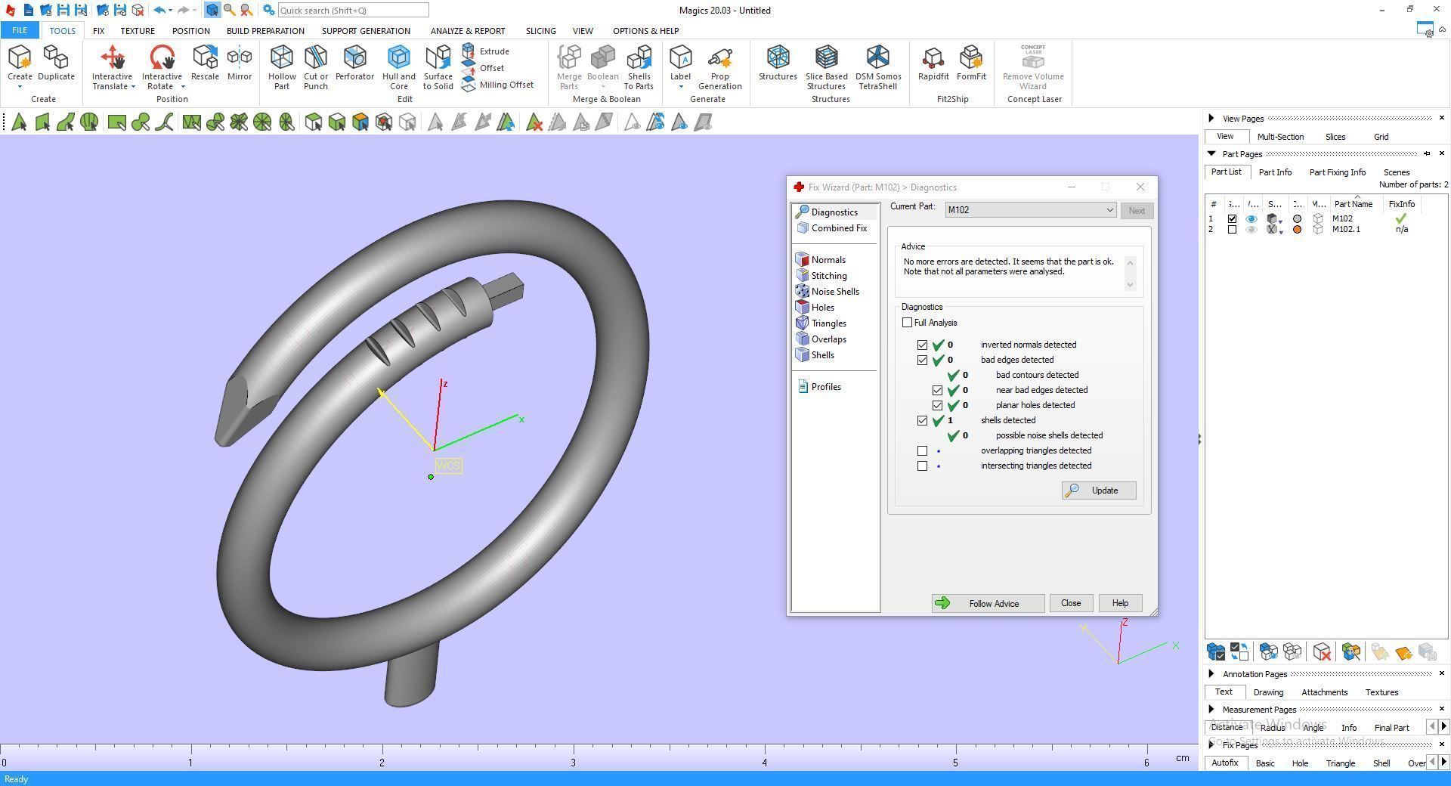Open the ANALYZE & REPORT tab
Screen dimensions: 1451x786
468,31
